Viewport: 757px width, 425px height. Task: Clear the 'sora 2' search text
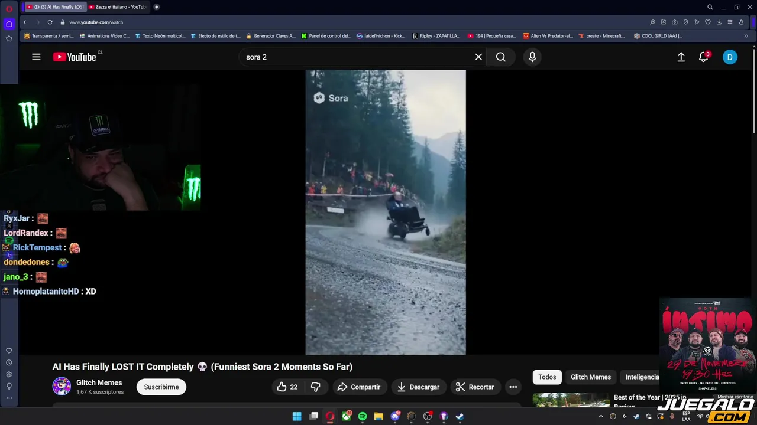click(478, 57)
